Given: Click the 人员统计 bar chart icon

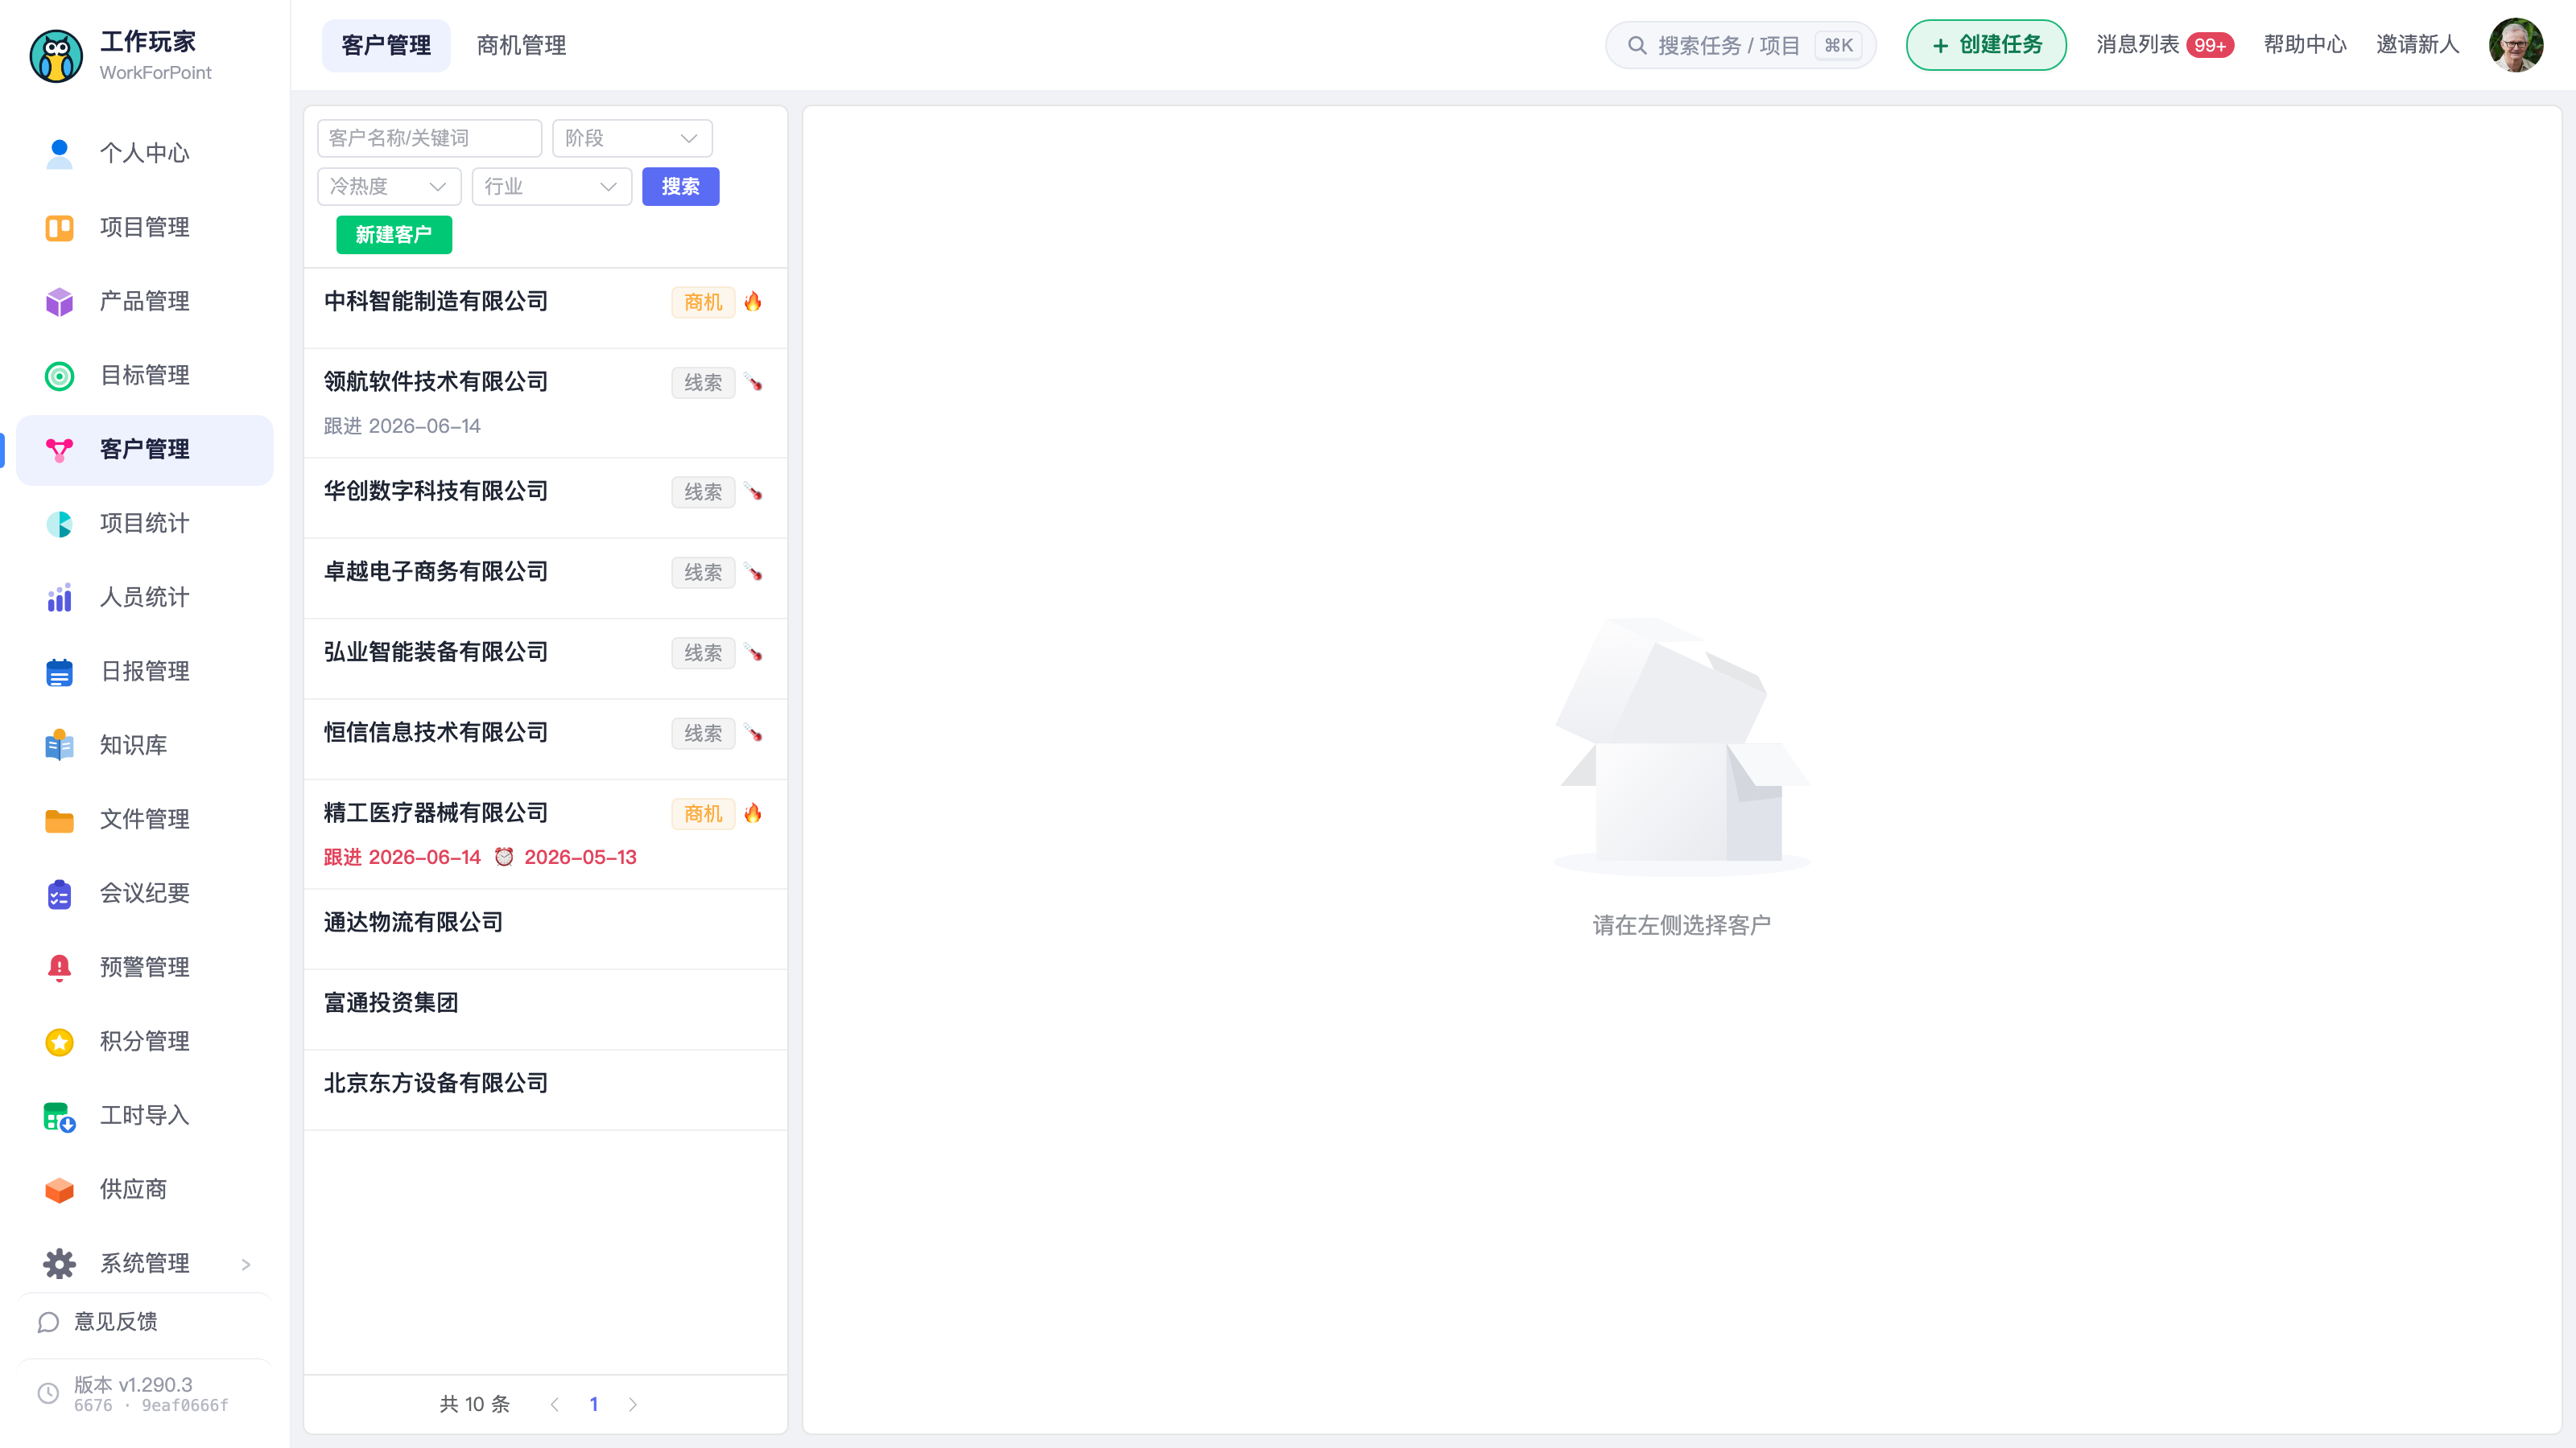Looking at the screenshot, I should (59, 598).
